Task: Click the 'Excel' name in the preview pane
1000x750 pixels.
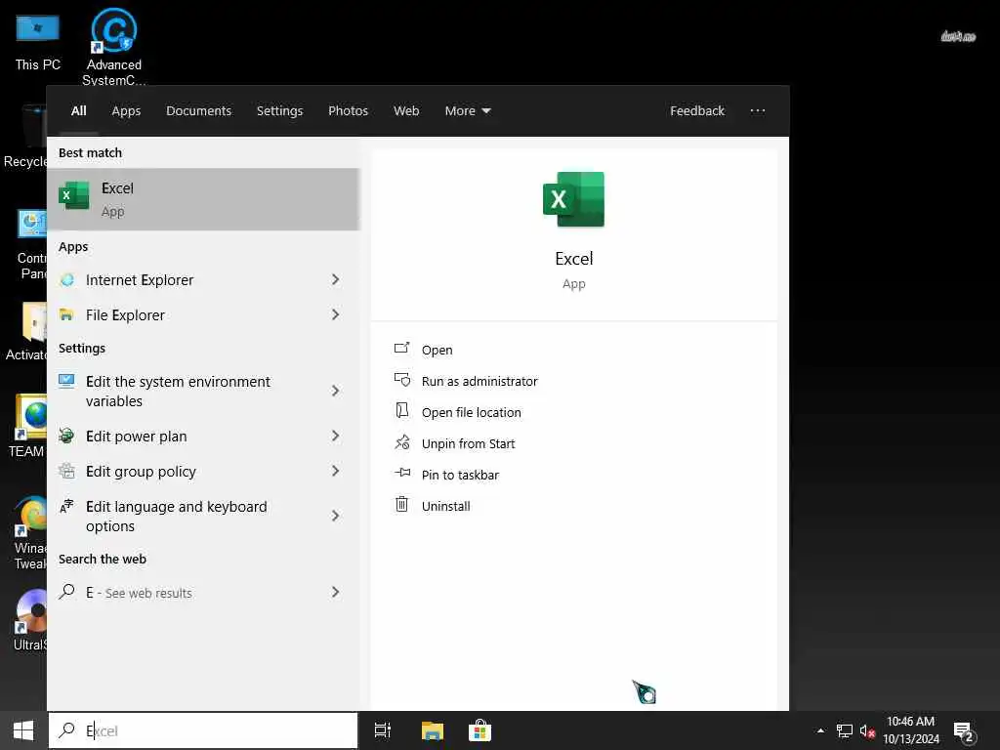Action: [x=574, y=258]
